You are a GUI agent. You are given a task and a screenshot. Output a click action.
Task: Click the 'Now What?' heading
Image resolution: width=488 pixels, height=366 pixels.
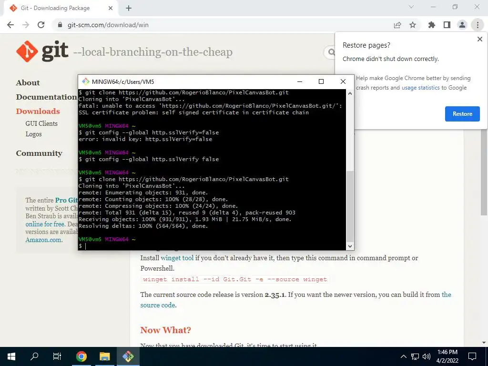point(165,330)
